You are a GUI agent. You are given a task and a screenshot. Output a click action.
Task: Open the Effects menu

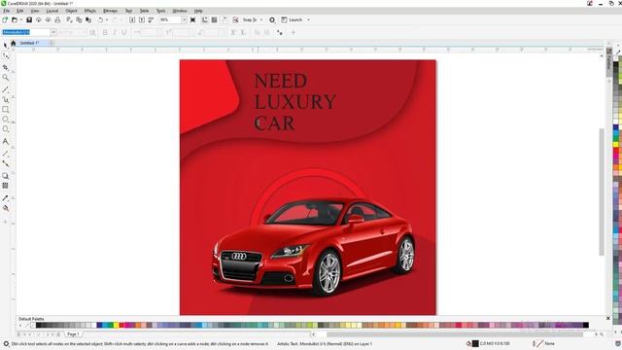tap(90, 11)
